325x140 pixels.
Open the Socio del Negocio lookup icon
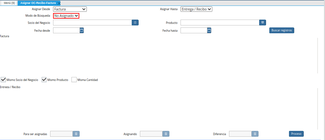pos(135,23)
